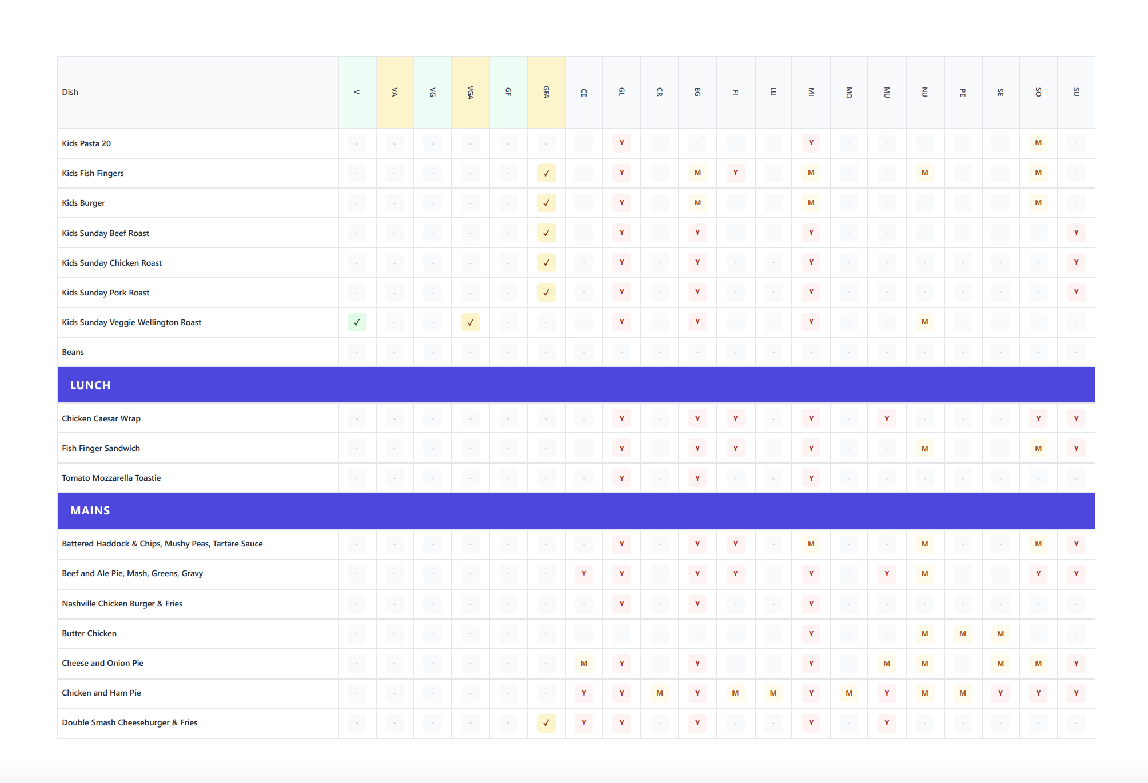1148x783 pixels.
Task: Click the SU column header
Action: [1077, 91]
